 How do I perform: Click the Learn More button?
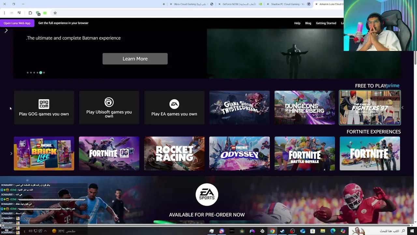point(135,59)
